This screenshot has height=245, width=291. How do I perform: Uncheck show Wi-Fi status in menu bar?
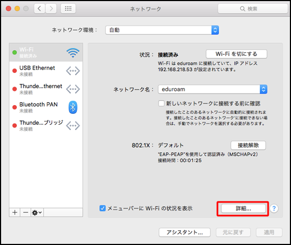tap(102, 209)
